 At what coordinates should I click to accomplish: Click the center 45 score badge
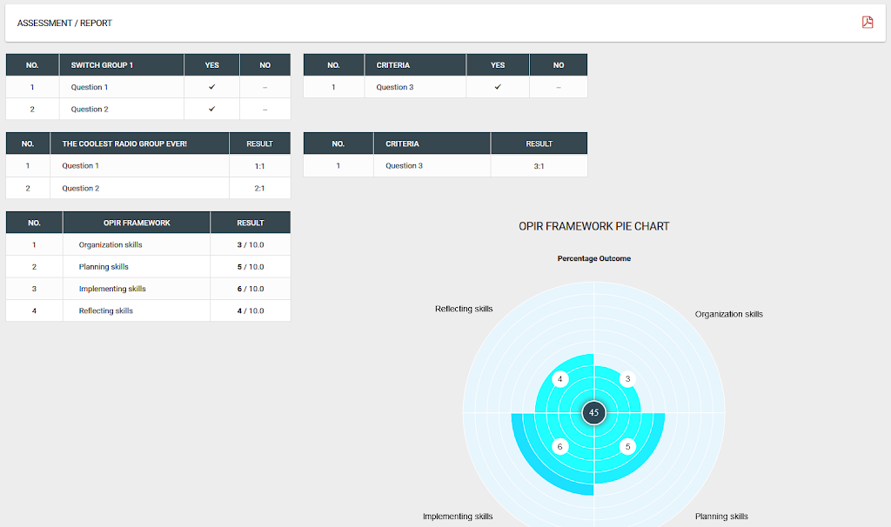coord(593,413)
